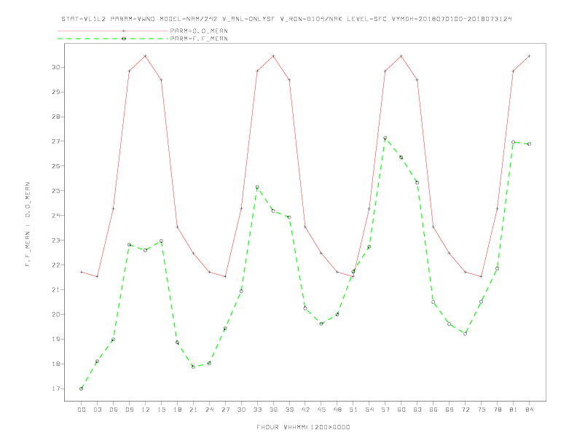Viewport: 577px width, 446px height.
Task: Click the y-axis tick label 27
Action: [x=56, y=141]
